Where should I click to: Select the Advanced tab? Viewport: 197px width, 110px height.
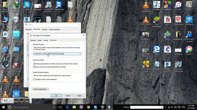[53, 40]
